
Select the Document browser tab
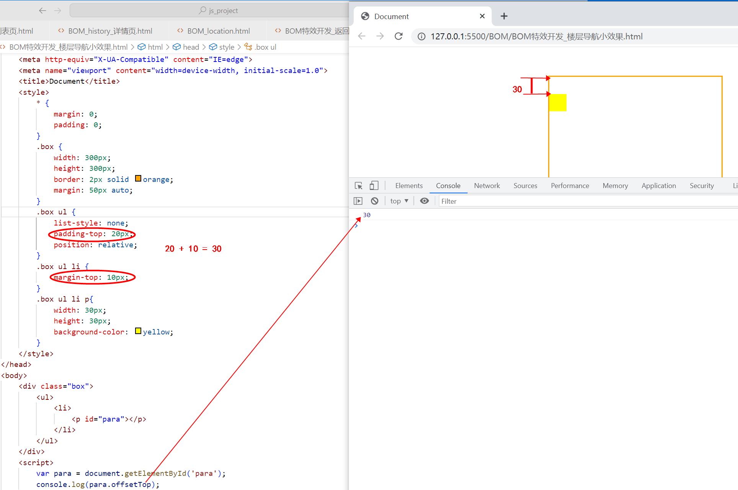(423, 16)
